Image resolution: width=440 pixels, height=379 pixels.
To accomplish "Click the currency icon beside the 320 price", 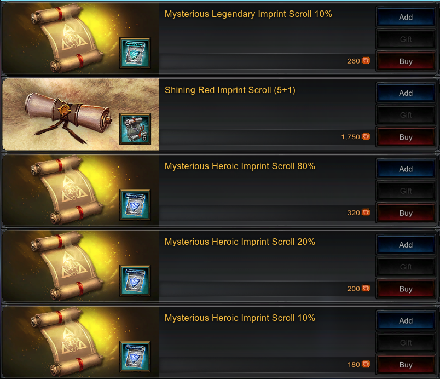I will (366, 213).
